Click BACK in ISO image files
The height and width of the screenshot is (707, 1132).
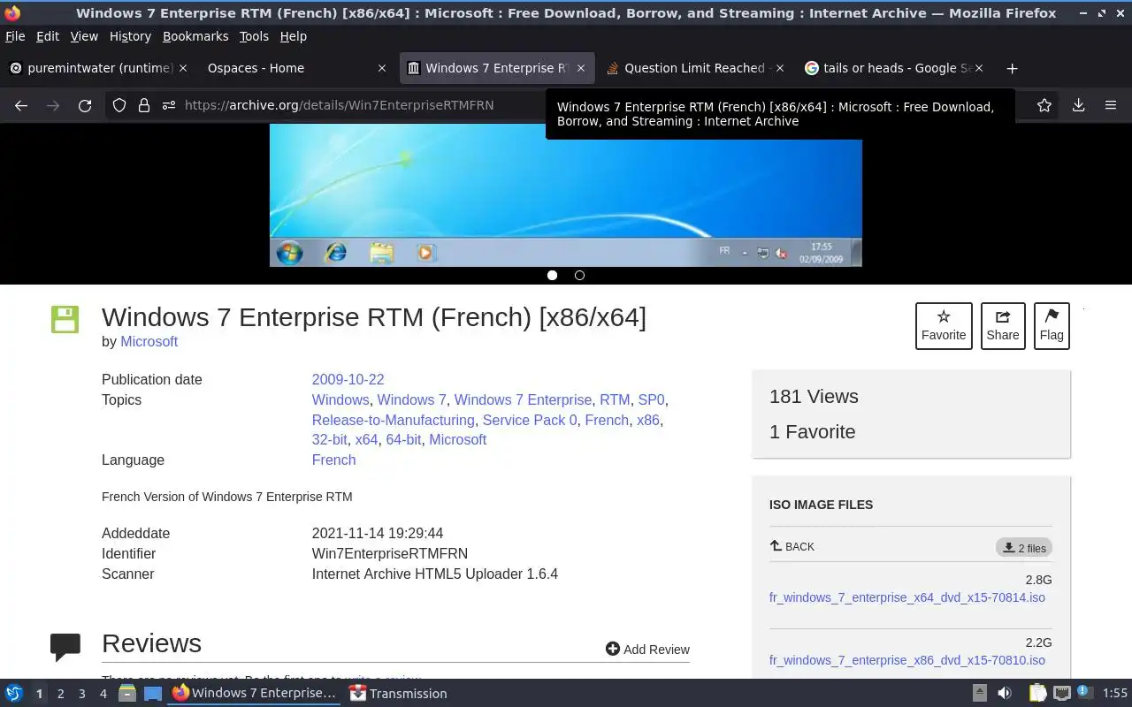[792, 546]
